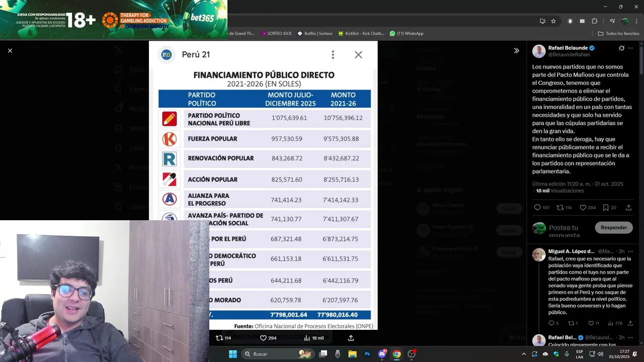This screenshot has width=644, height=362.
Task: Select the 'FUERZA POPULAR' row text
Action: [212, 139]
